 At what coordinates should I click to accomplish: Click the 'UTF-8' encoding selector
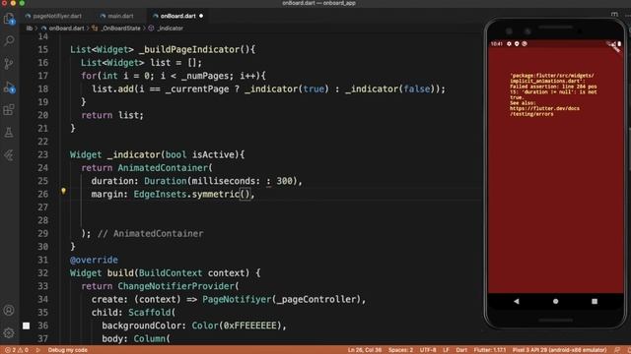[x=428, y=350]
